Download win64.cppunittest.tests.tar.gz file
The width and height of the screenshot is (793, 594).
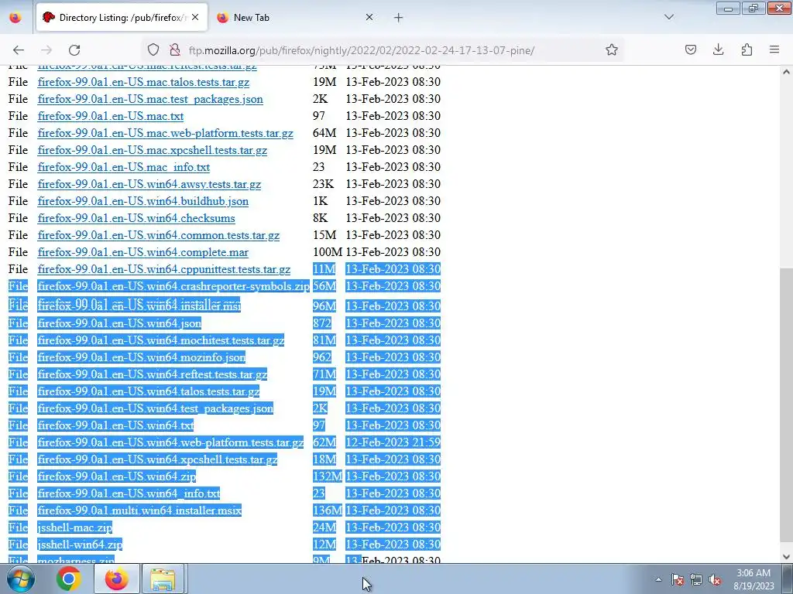[x=164, y=269]
